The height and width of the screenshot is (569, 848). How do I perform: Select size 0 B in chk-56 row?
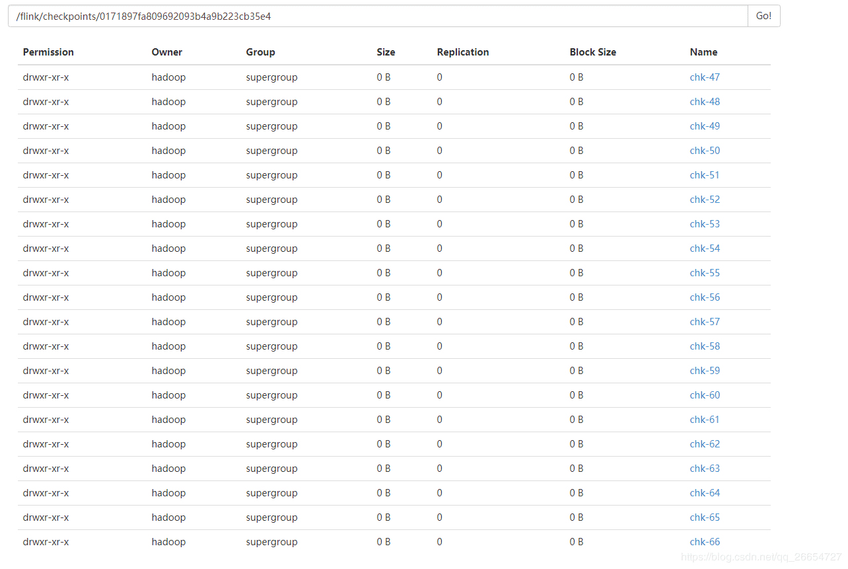click(384, 297)
